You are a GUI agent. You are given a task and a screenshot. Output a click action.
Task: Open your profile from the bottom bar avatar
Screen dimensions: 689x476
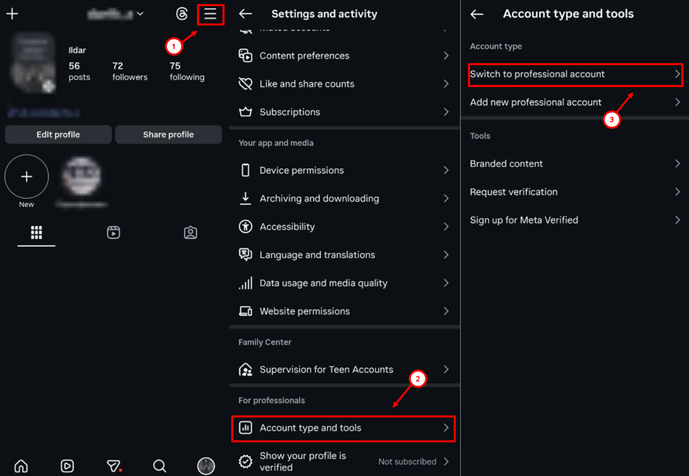point(206,466)
